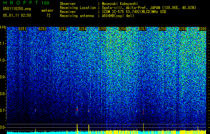Click the Receiving Location label
Image resolution: width=210 pixels, height=134 pixels.
pyautogui.click(x=78, y=8)
